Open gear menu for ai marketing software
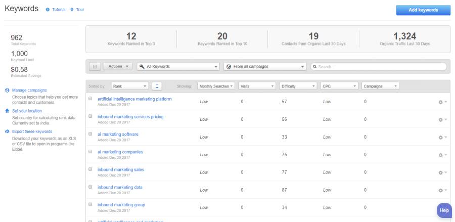The height and width of the screenshot is (222, 455). 442,138
